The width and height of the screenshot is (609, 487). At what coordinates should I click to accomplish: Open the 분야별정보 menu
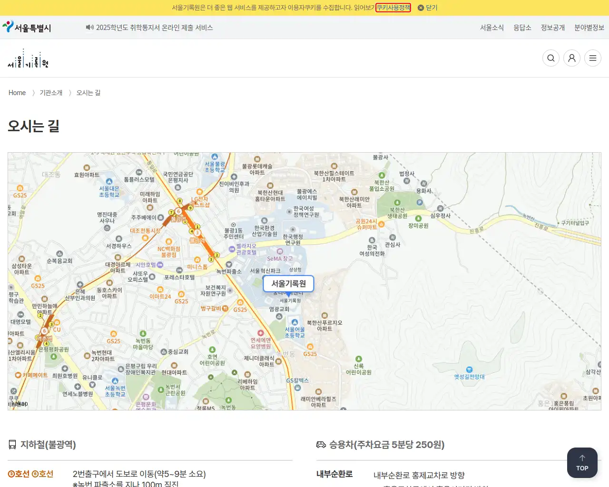click(x=589, y=28)
